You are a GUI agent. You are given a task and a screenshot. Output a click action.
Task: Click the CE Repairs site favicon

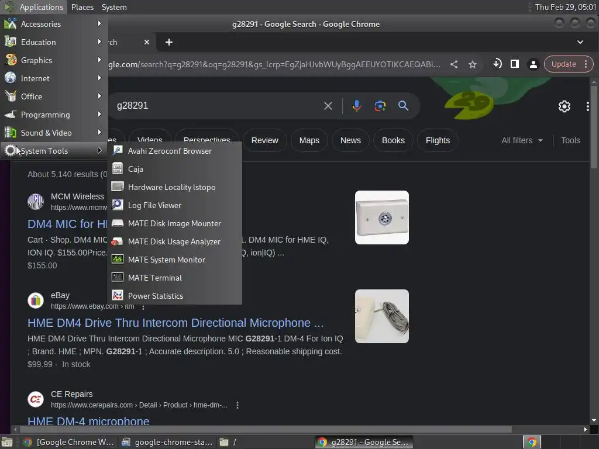coord(36,399)
